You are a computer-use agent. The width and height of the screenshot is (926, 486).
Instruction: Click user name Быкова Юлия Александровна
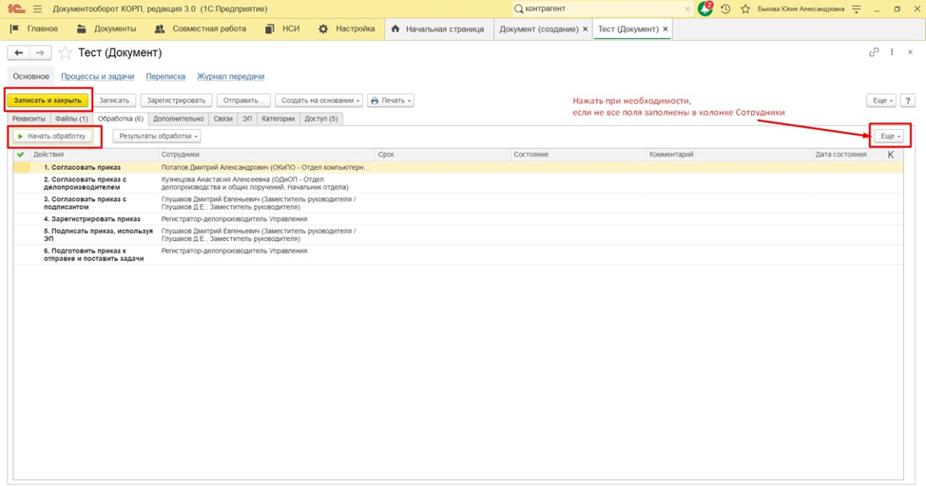pyautogui.click(x=801, y=9)
